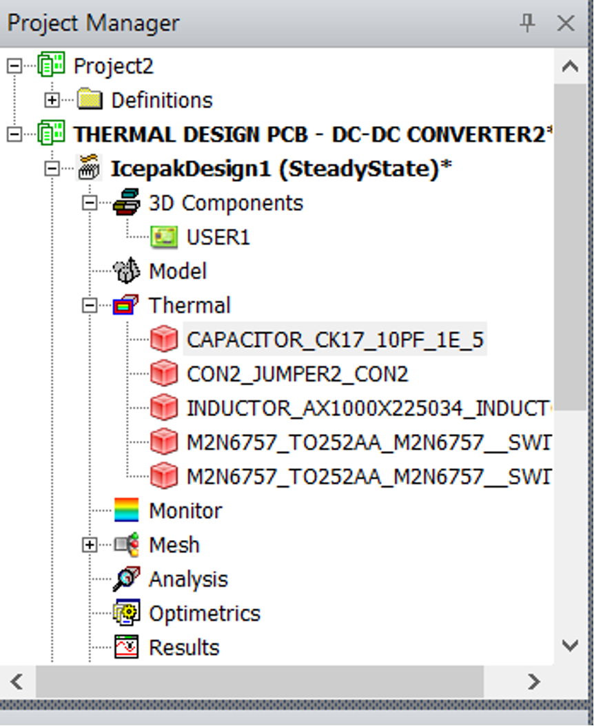Collapse the Thermal tree node
Image resolution: width=594 pixels, height=726 pixels.
pyautogui.click(x=90, y=306)
